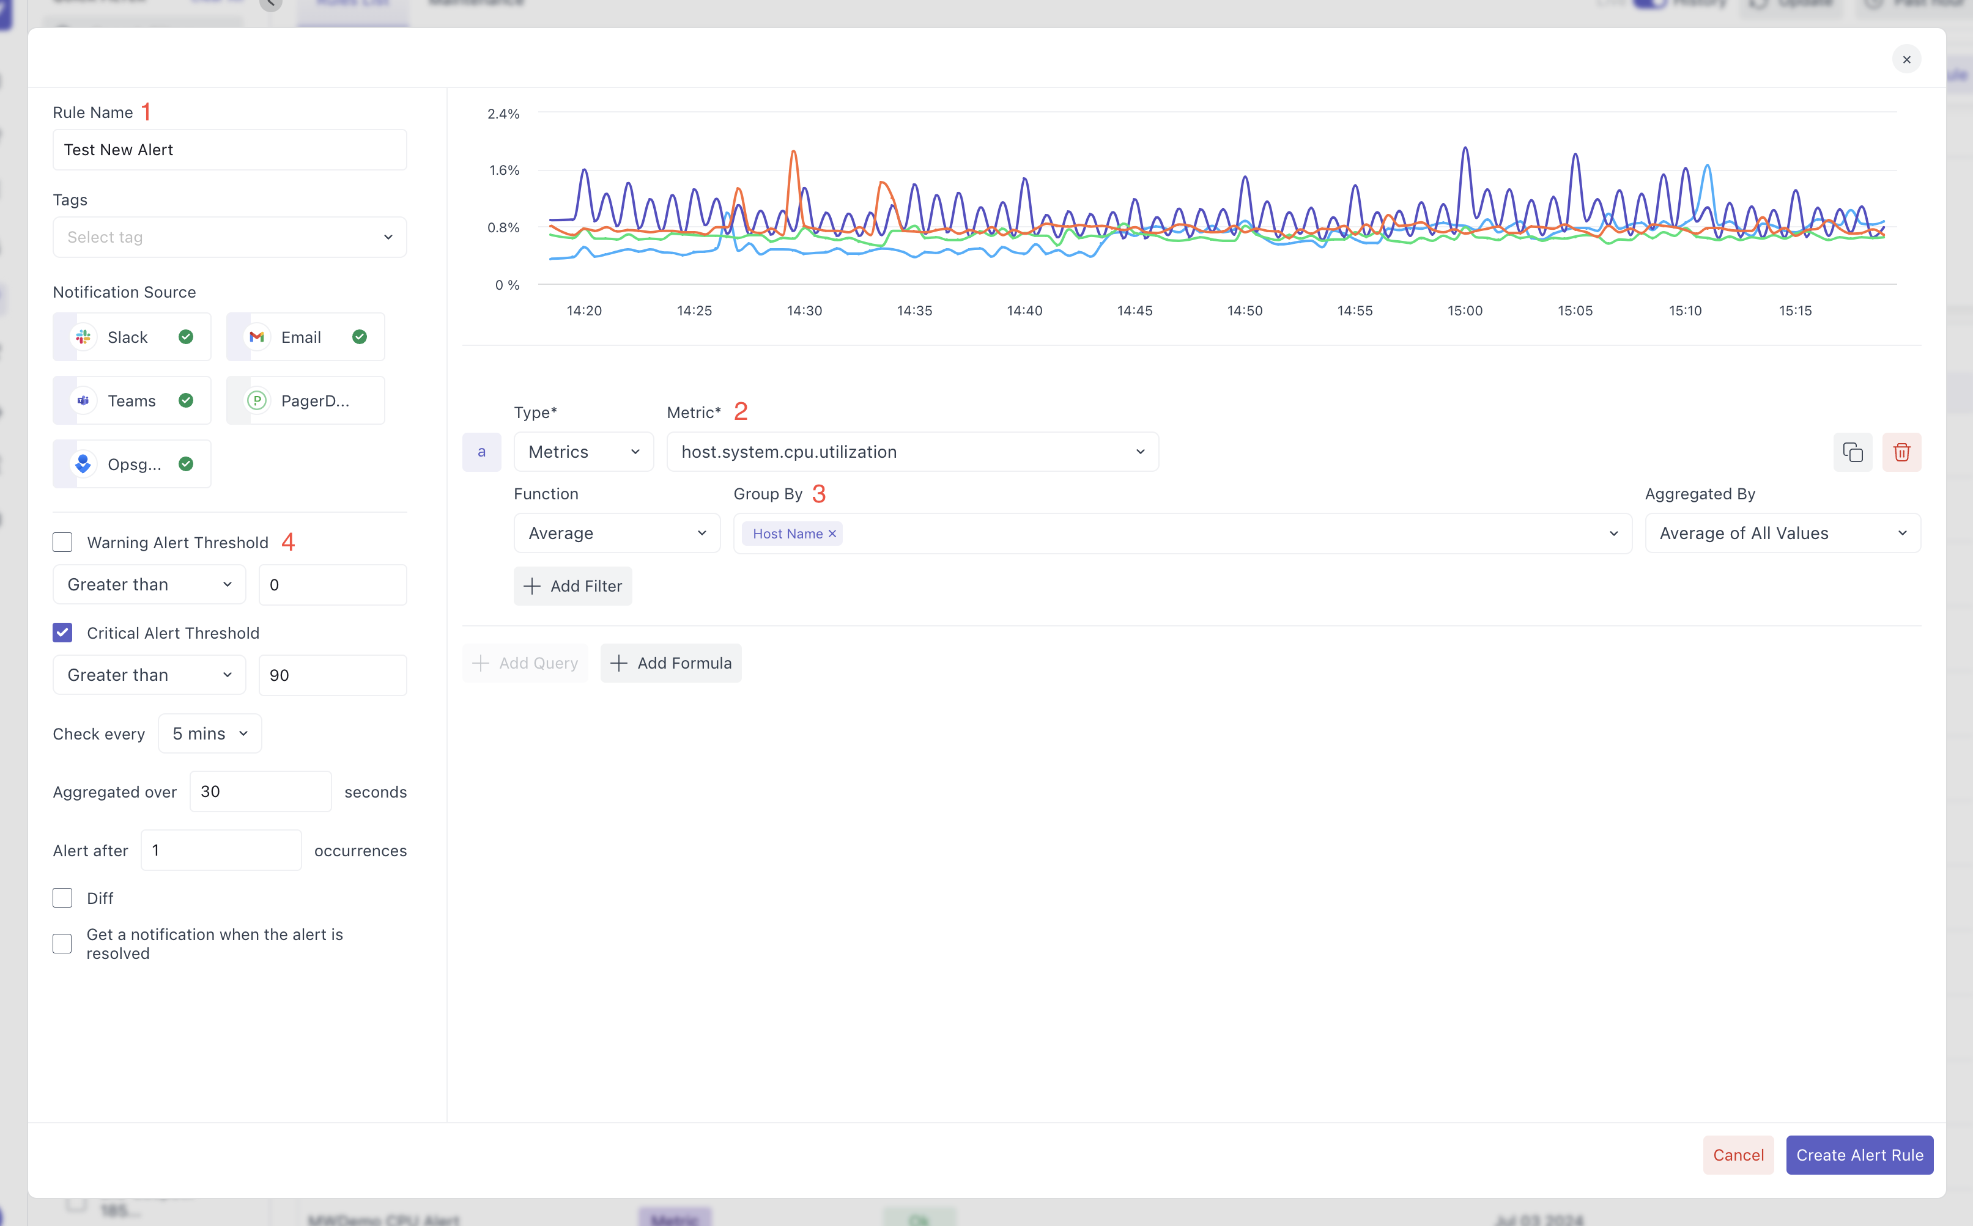Click the warning threshold value field

(x=333, y=585)
